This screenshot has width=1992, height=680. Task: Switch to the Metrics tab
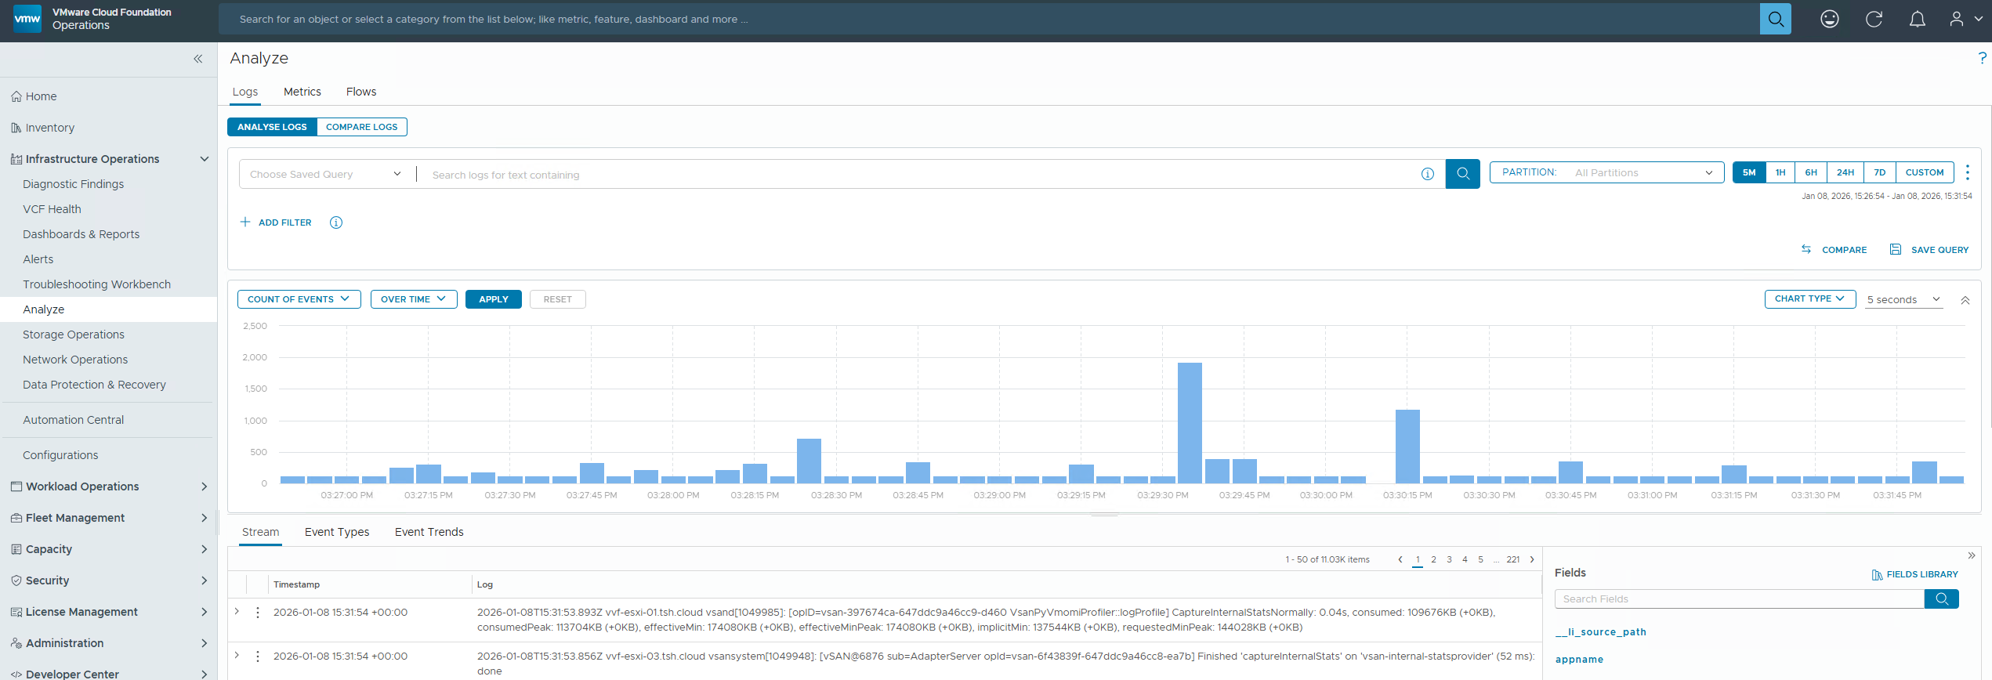tap(302, 92)
